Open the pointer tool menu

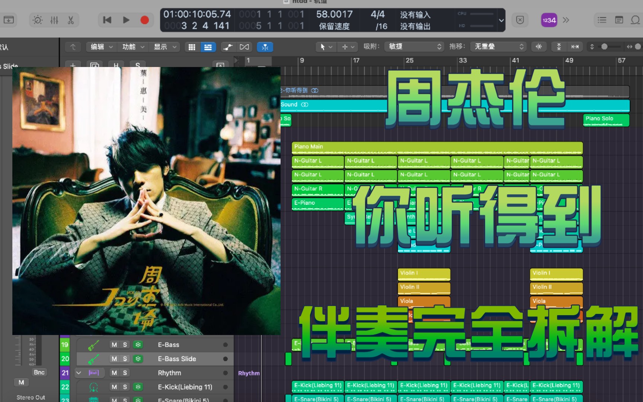[326, 47]
